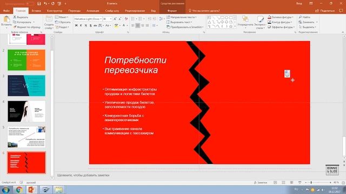Image resolution: width=346 pixels, height=194 pixels.
Task: Open the Экспресс-стили quick styles dropdown
Action: [x=260, y=23]
